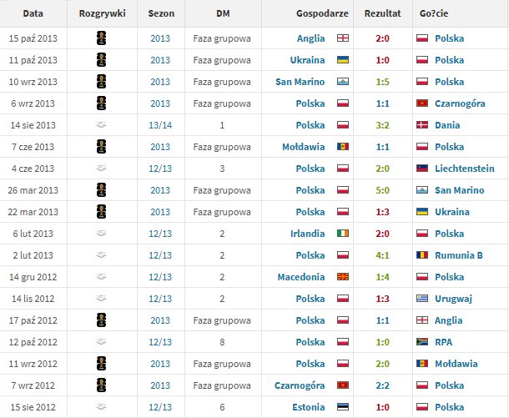Click the handshake friendly icon in the 14 sie 2013 row
509x418 pixels.
(102, 124)
